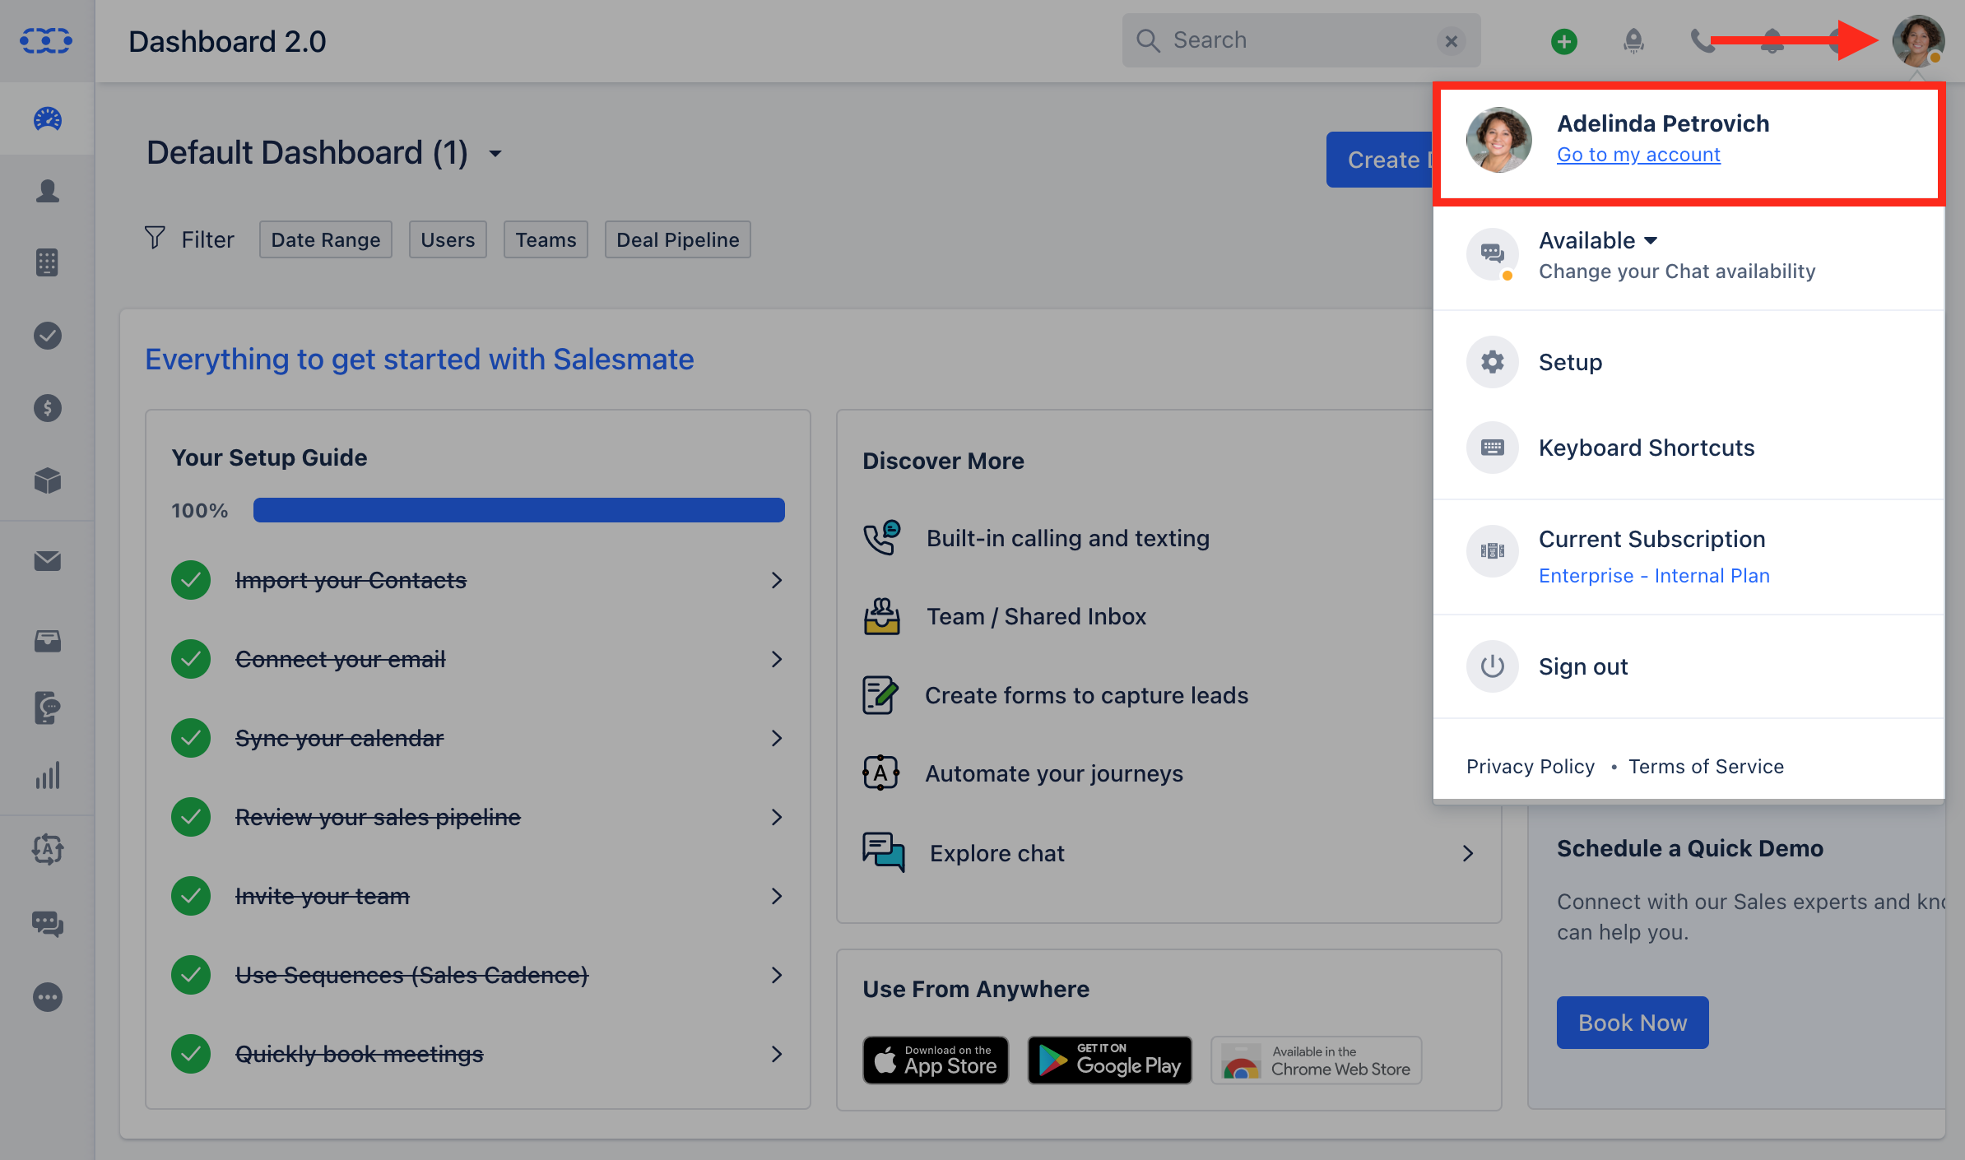Open text messages phone-chat sidebar icon
Image resolution: width=1965 pixels, height=1160 pixels.
click(48, 708)
